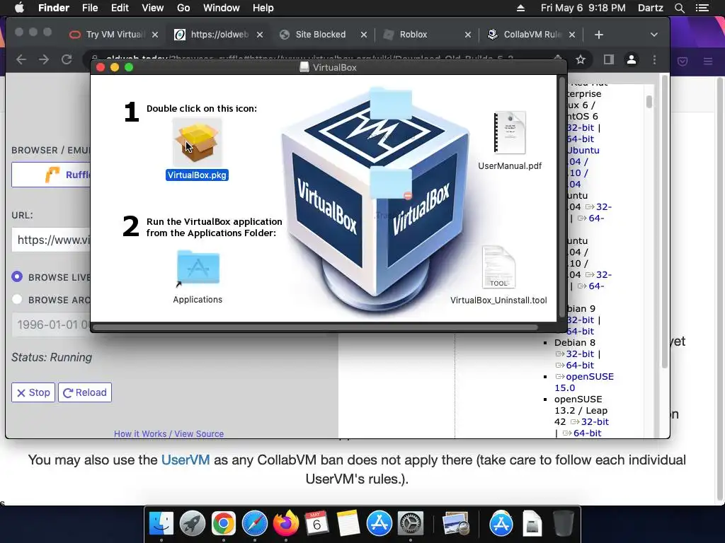Viewport: 725px width, 543px height.
Task: Click the VirtualBox window vertical scrollbar
Action: tap(562, 199)
